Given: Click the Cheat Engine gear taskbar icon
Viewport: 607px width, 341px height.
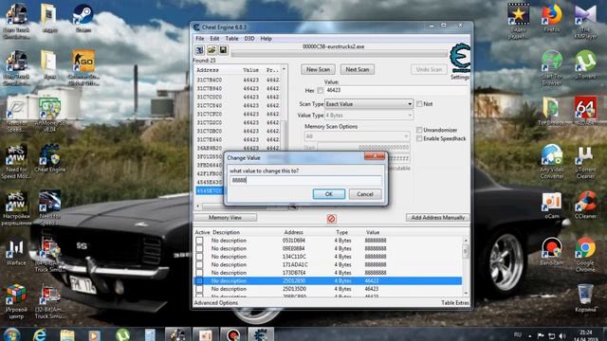Looking at the screenshot, I should [261, 334].
